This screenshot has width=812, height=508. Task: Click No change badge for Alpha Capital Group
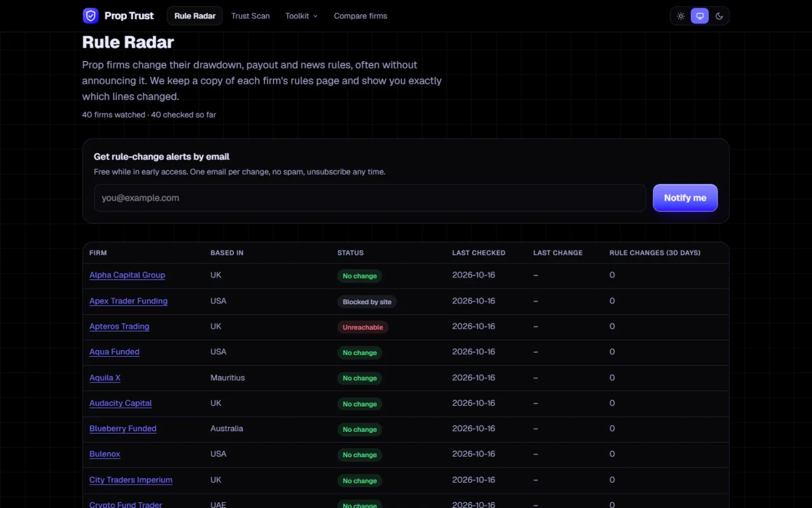pos(360,276)
